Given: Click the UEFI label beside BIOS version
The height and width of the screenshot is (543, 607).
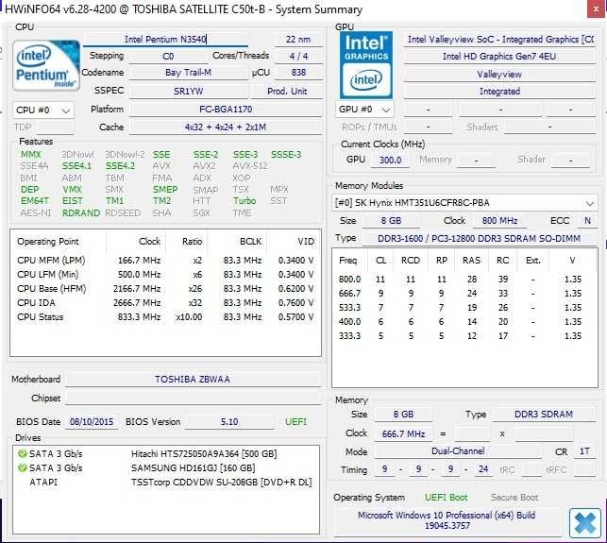Looking at the screenshot, I should 295,422.
